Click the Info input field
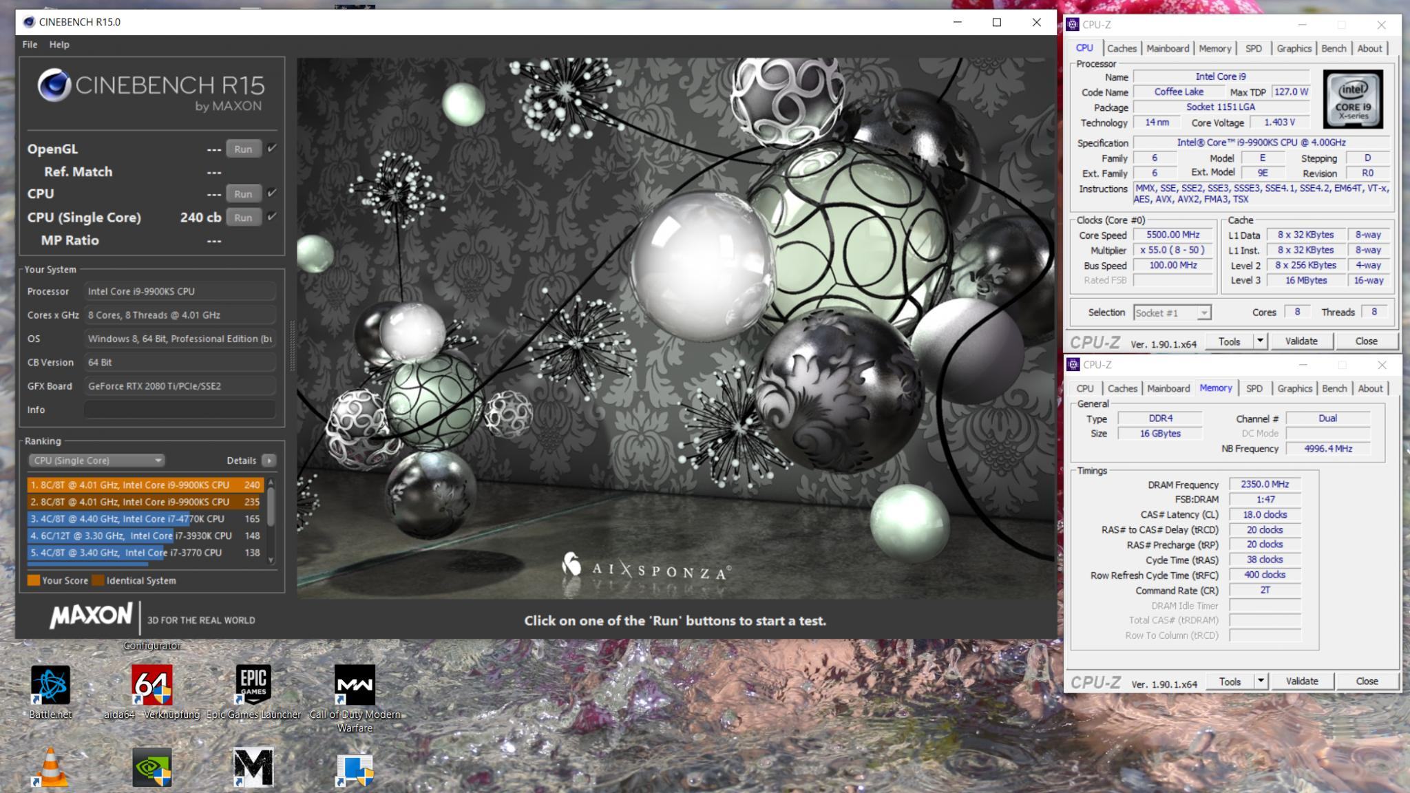 [x=180, y=410]
